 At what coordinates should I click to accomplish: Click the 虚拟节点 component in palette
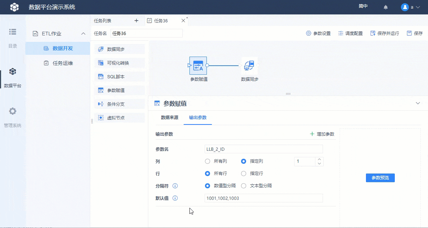(x=119, y=118)
